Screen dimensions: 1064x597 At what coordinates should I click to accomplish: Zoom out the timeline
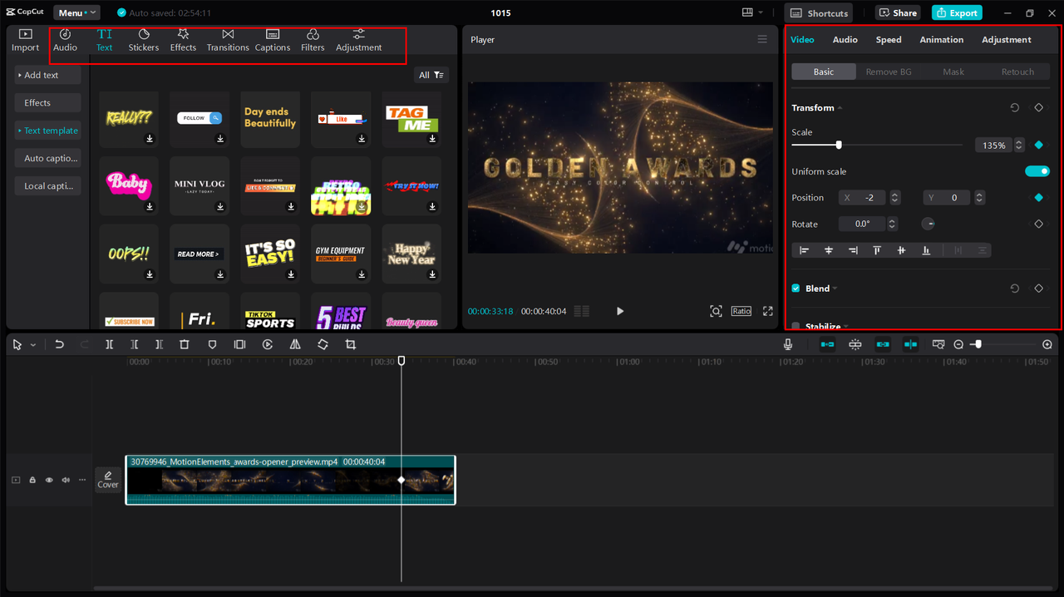click(958, 344)
